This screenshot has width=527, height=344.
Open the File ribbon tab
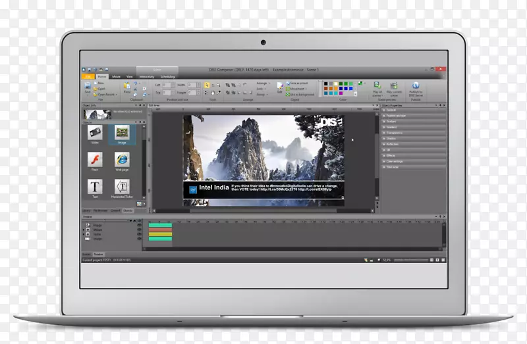(88, 76)
